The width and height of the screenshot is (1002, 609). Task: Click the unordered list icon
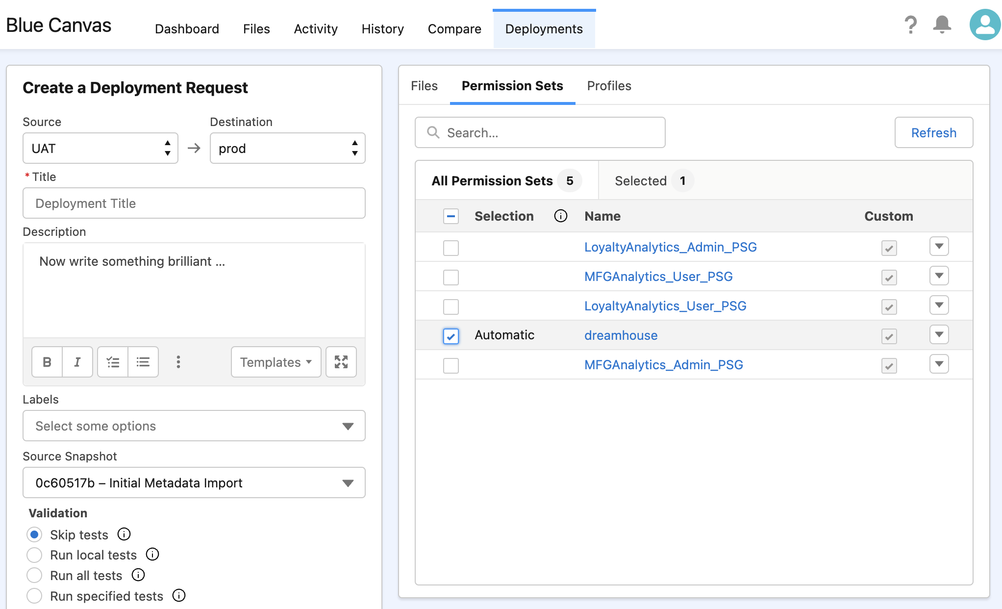tap(143, 361)
